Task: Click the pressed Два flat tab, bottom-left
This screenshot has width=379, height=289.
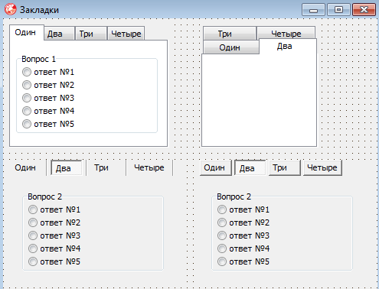Action: (x=67, y=168)
